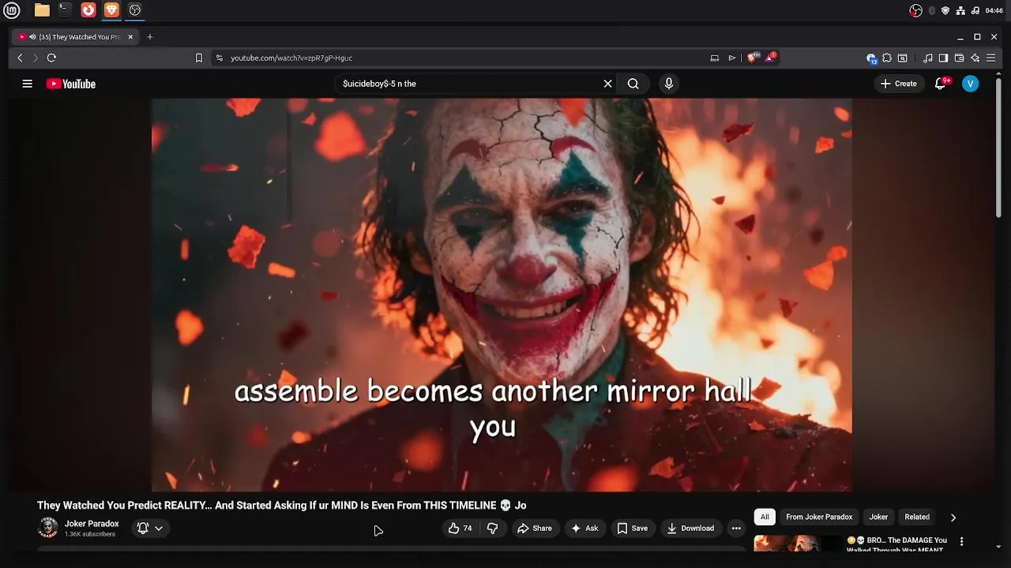Screen dimensions: 1011x568
Task: Switch to OBS Studio in the panel
Action: 135,10
